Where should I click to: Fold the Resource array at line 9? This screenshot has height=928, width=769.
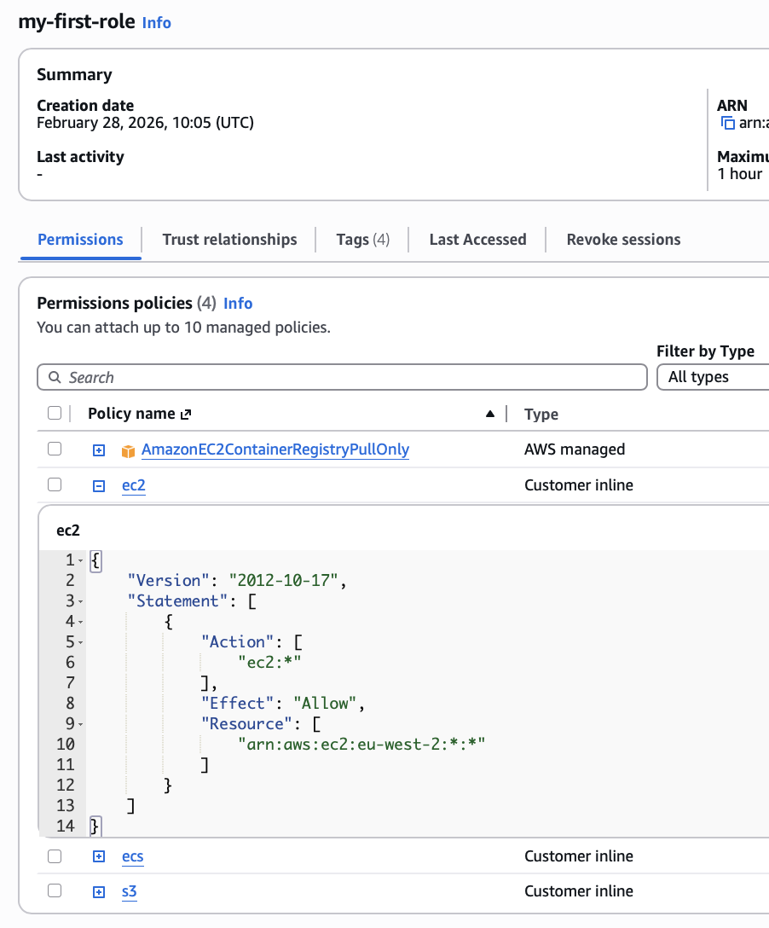click(x=80, y=724)
